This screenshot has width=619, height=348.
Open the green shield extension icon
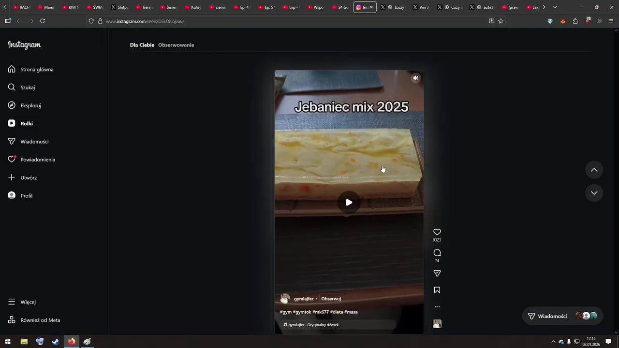point(550,21)
